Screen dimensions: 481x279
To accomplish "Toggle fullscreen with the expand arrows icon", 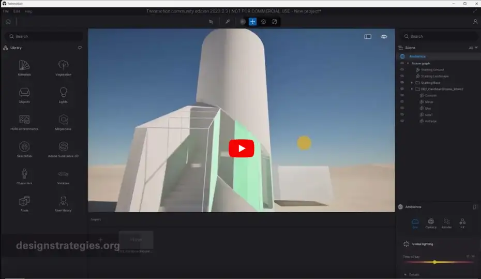I will pyautogui.click(x=475, y=11).
